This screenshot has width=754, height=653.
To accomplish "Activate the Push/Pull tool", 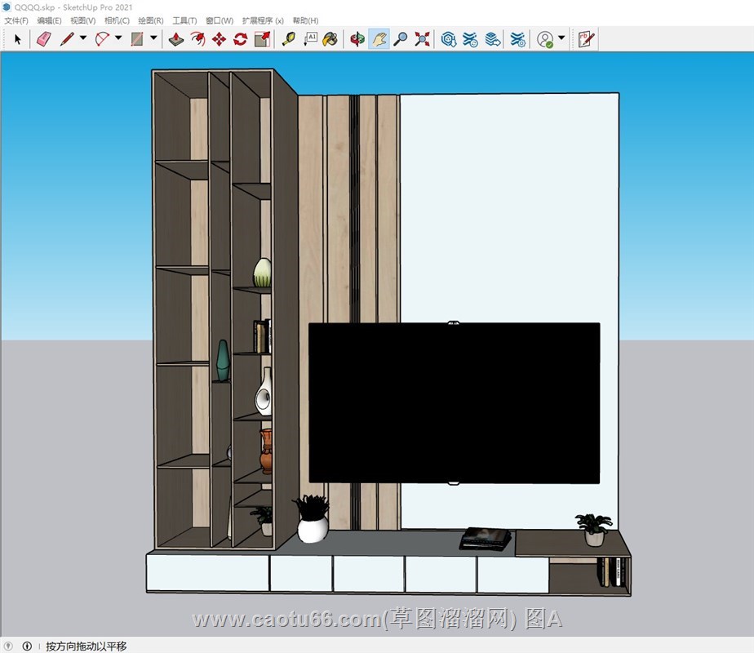I will coord(176,38).
